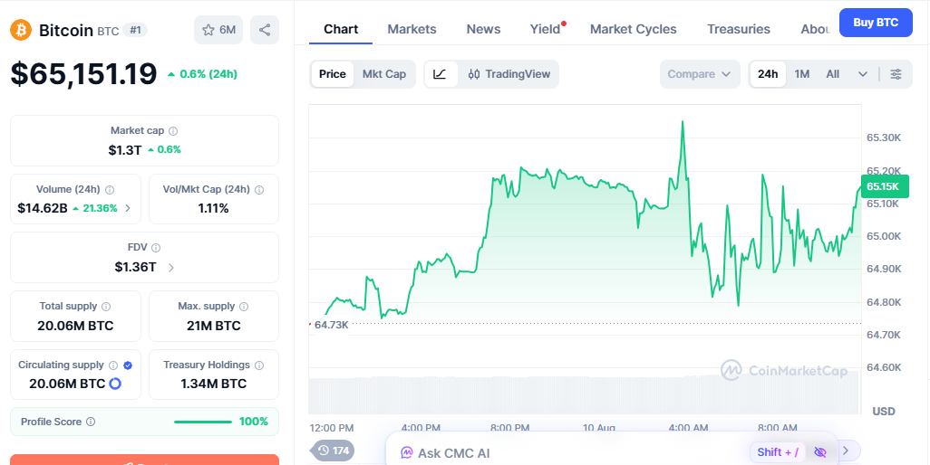Select the All time range
This screenshot has width=930, height=465.
click(x=833, y=74)
